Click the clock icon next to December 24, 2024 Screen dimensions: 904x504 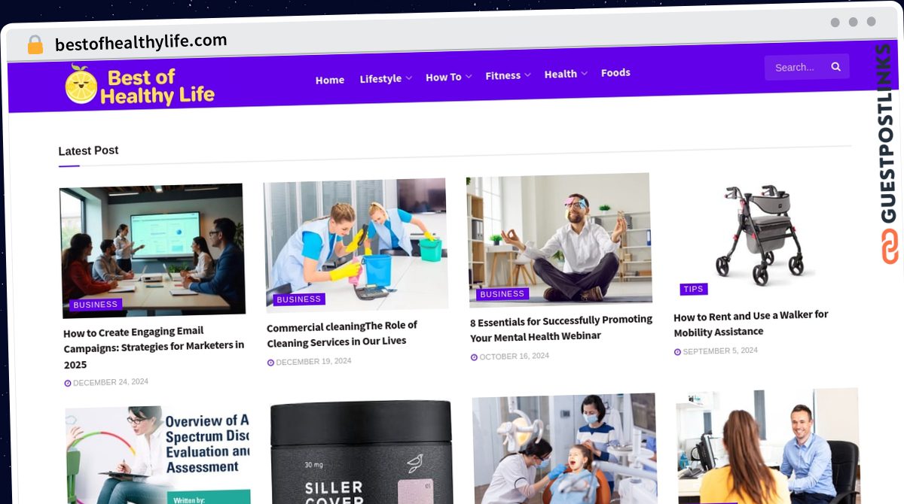pyautogui.click(x=68, y=383)
